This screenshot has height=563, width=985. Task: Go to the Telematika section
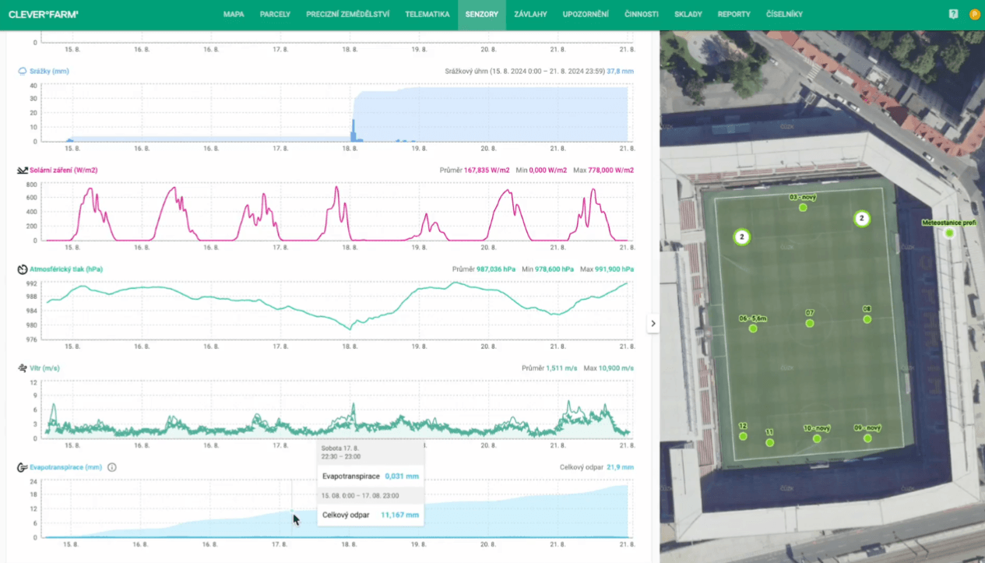pos(427,14)
